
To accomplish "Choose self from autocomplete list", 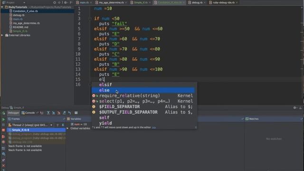I will (x=143, y=118).
